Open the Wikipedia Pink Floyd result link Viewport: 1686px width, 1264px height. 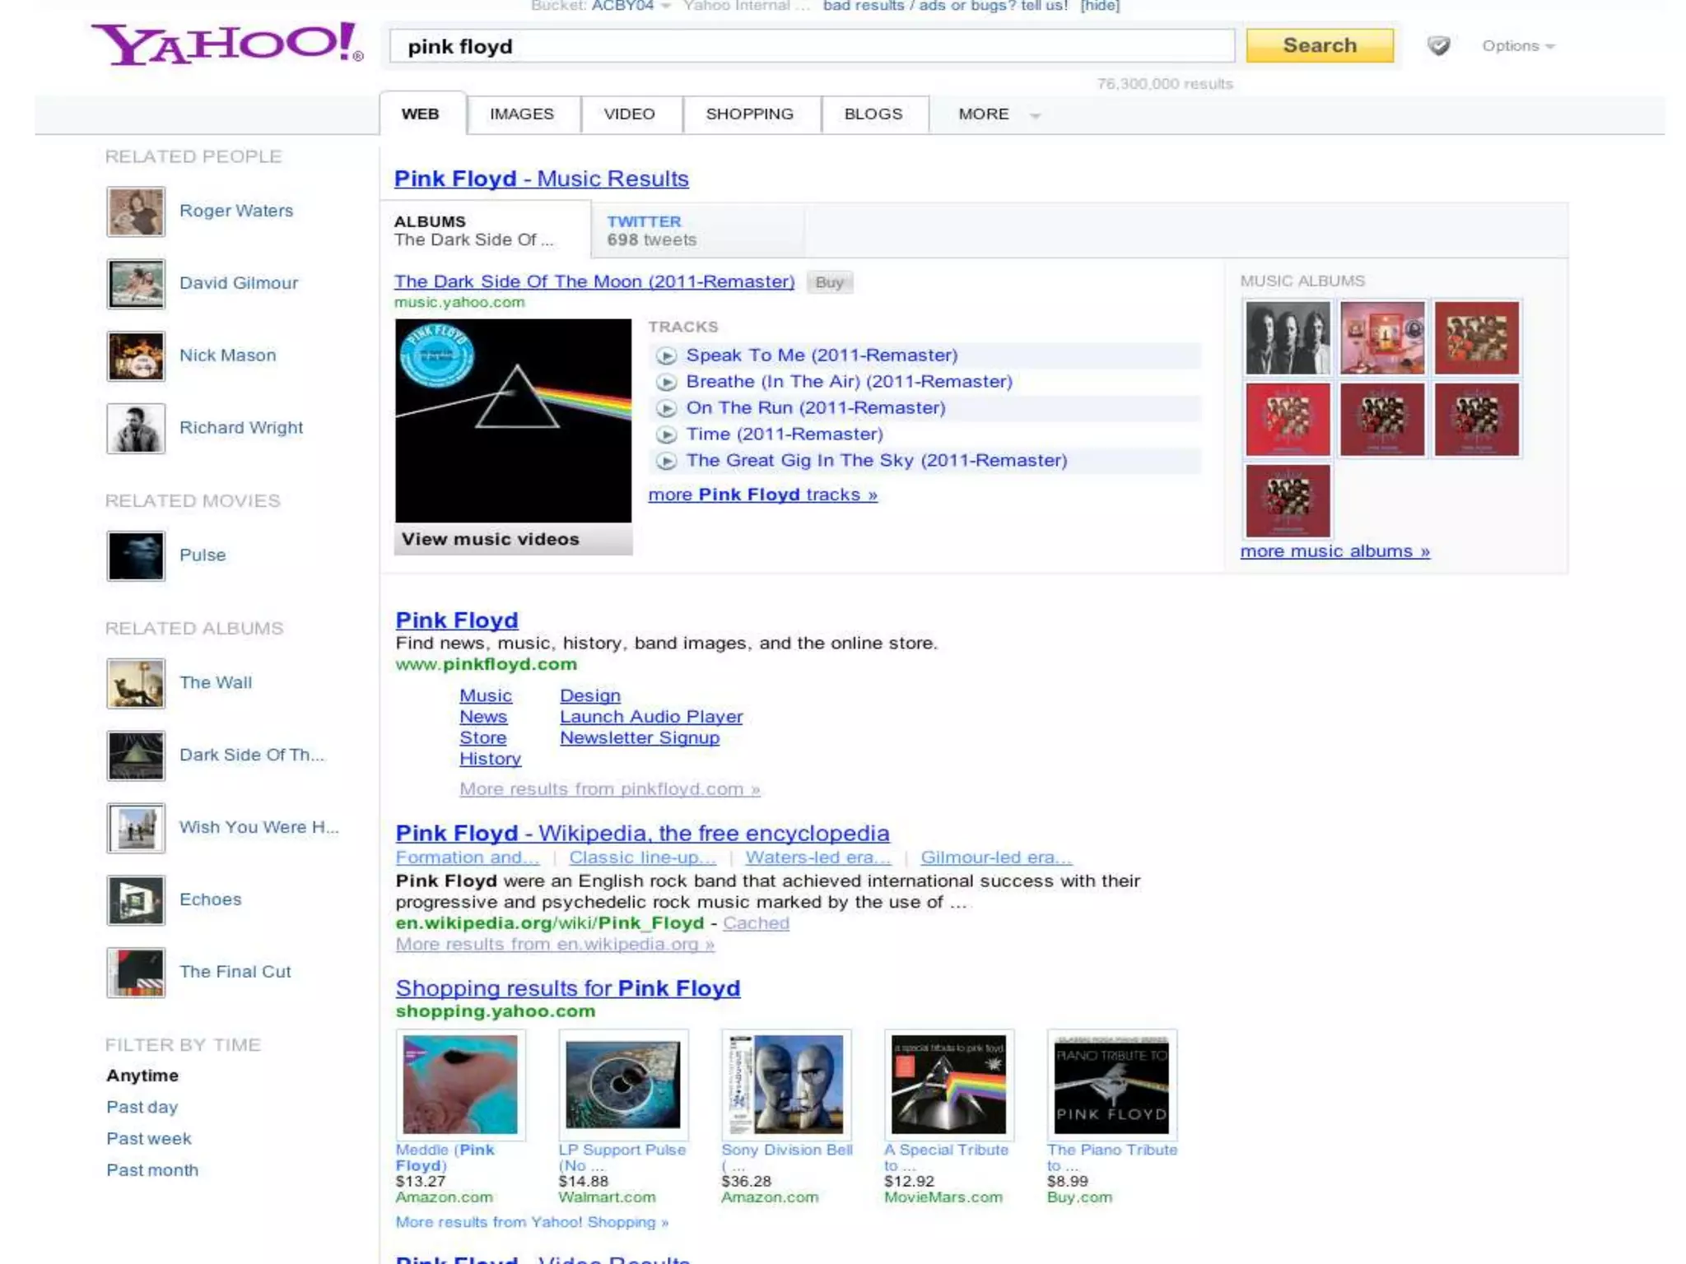pyautogui.click(x=642, y=833)
